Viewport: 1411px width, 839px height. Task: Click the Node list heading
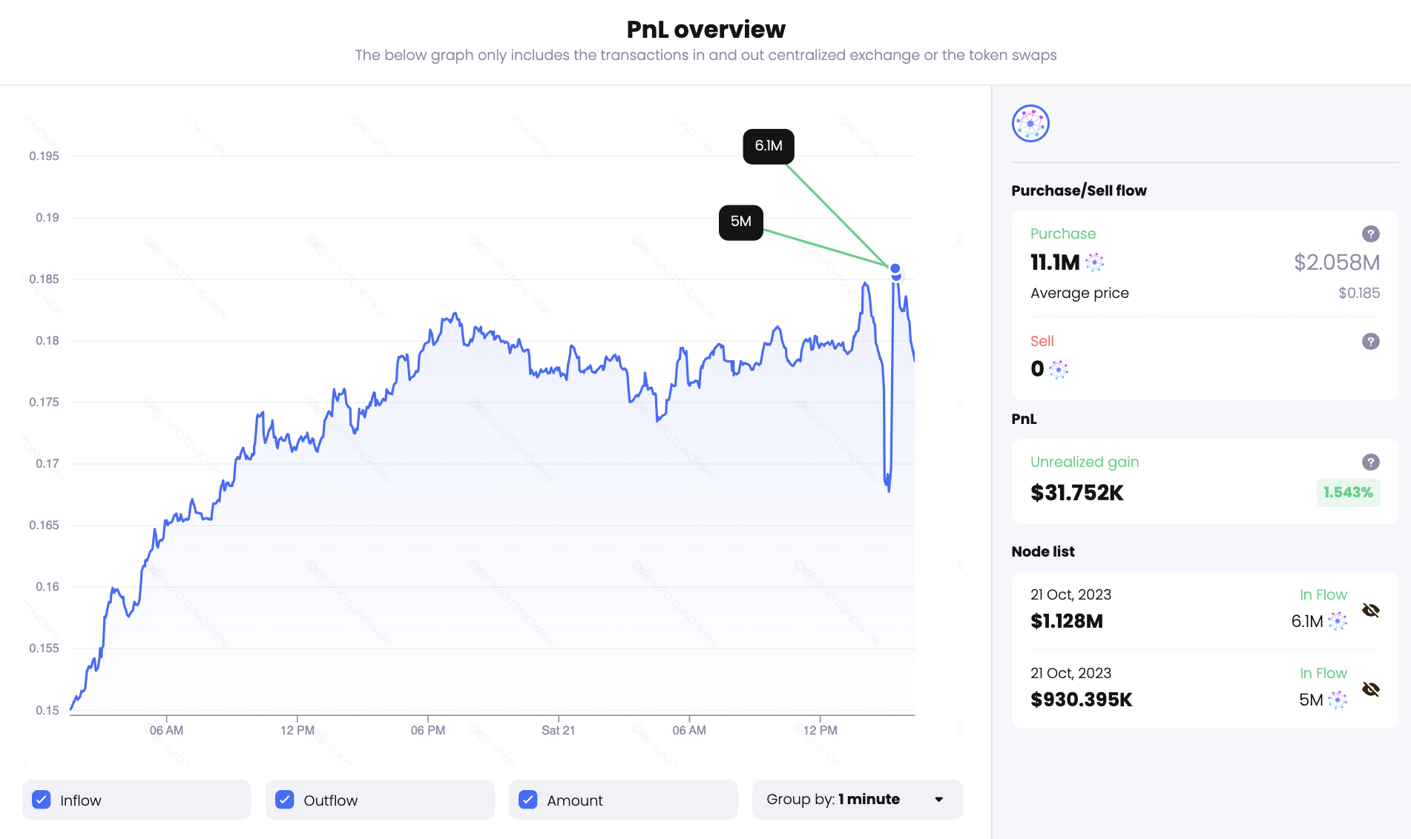[x=1043, y=551]
